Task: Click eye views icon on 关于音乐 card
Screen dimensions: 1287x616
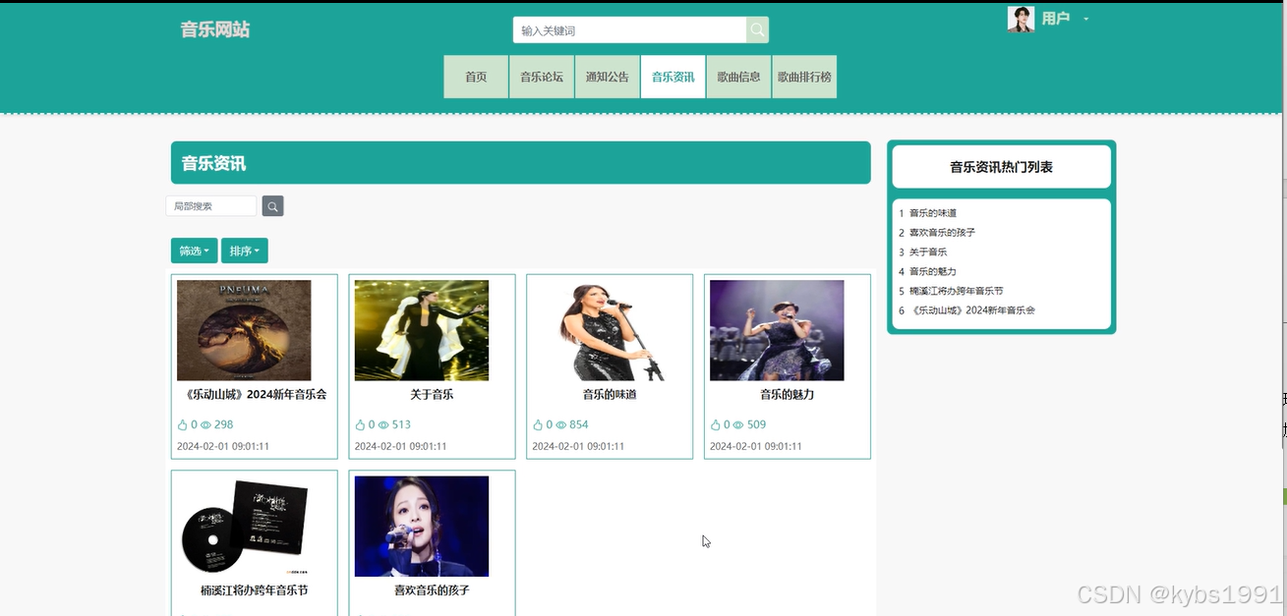Action: (x=383, y=425)
